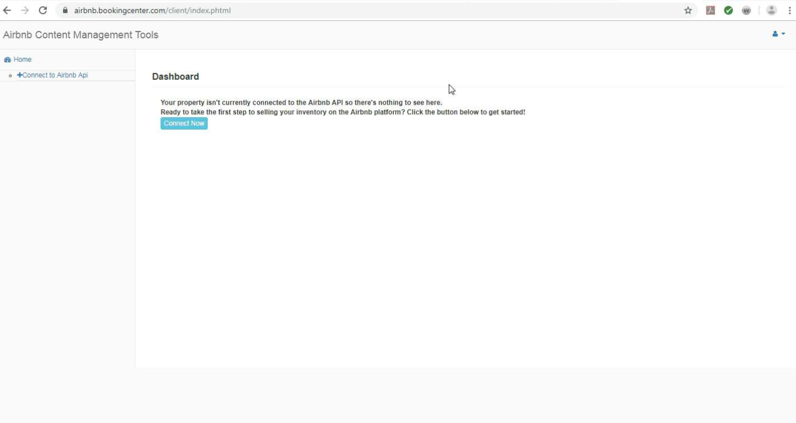Click the browser Back arrow
The height and width of the screenshot is (423, 796).
(7, 10)
